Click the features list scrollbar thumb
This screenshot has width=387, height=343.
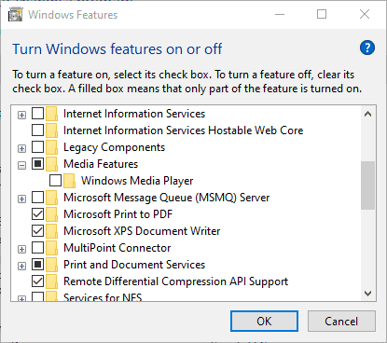[x=368, y=185]
